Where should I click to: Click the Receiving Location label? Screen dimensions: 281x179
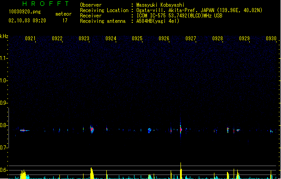[104, 10]
